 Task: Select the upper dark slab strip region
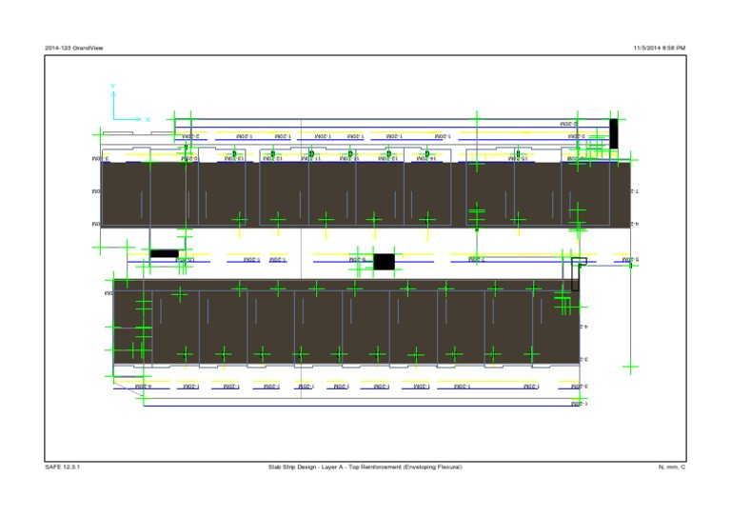click(x=365, y=195)
